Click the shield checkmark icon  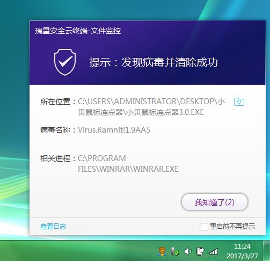click(65, 62)
